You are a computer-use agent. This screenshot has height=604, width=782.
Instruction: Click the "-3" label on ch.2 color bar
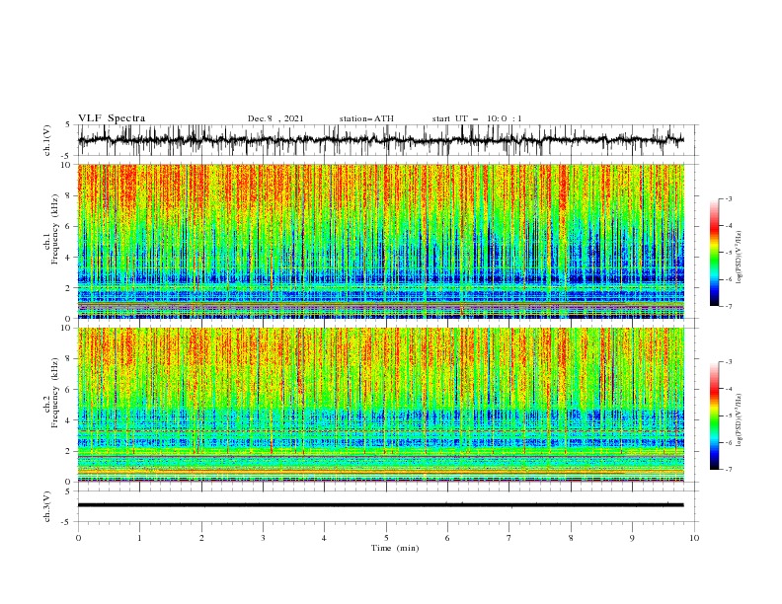[x=729, y=362]
